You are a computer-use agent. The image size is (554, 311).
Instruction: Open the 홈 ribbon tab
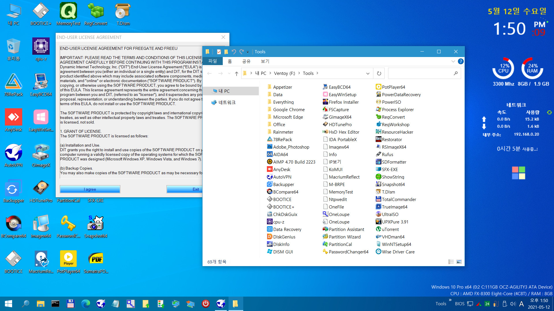coord(230,61)
